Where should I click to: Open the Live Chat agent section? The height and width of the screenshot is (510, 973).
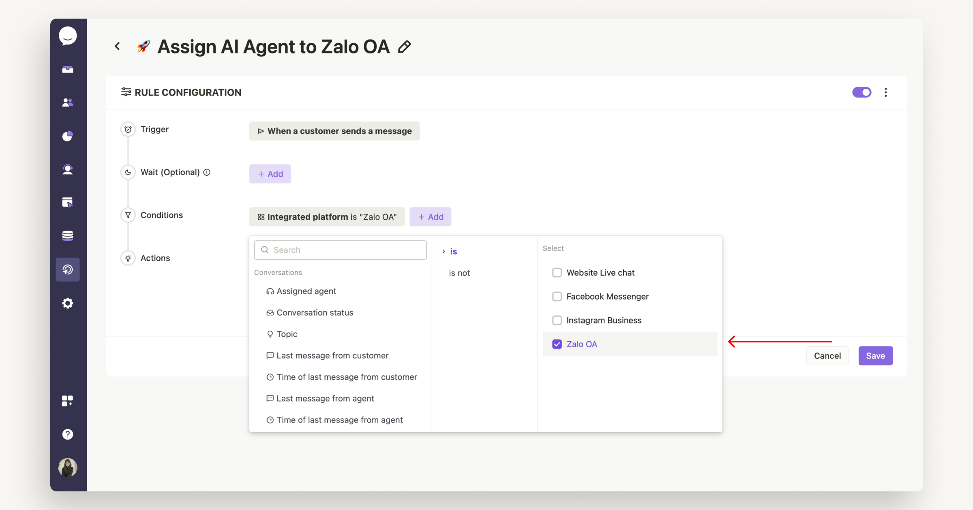[68, 169]
